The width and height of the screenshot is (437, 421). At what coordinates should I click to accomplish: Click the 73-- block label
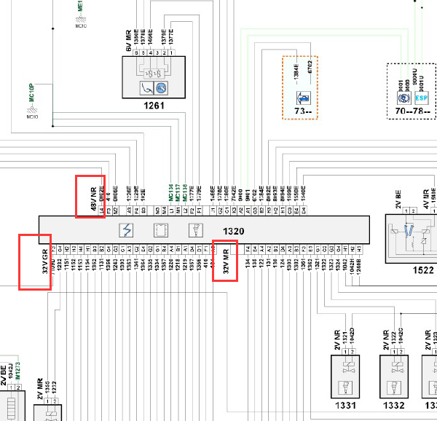pyautogui.click(x=303, y=111)
